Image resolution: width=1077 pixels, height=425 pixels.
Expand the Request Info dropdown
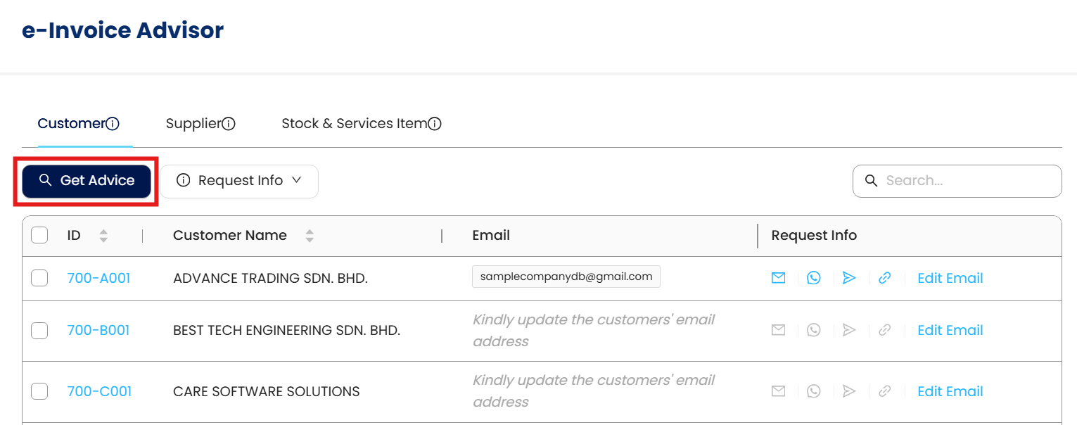(239, 181)
